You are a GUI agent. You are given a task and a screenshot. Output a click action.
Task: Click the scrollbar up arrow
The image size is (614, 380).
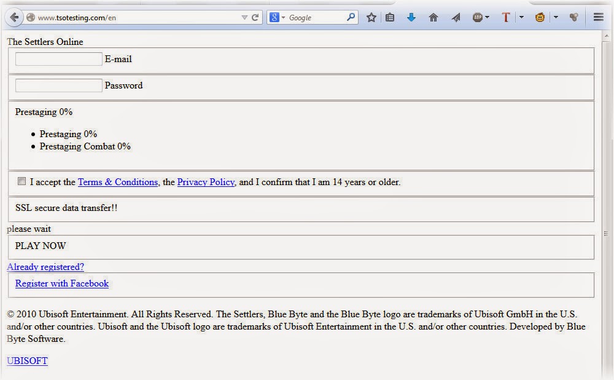[x=606, y=36]
